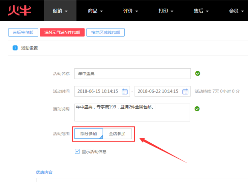Open the 促销 navigation menu

(60, 11)
